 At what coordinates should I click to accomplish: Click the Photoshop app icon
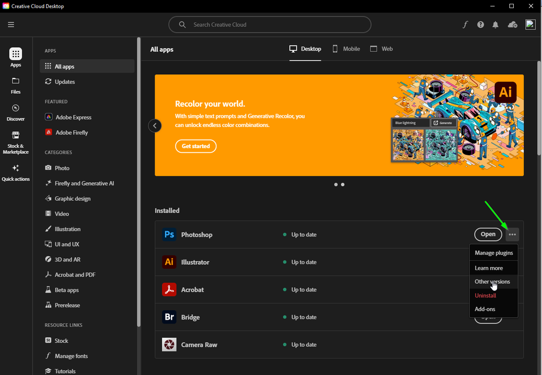169,234
